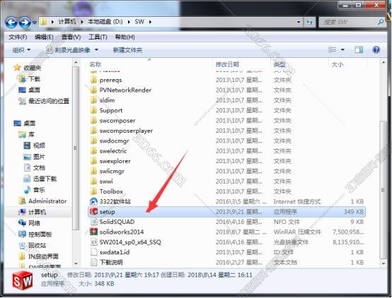The width and height of the screenshot is (392, 298).
Task: Open 桌面 under favorites
Action: click(34, 90)
